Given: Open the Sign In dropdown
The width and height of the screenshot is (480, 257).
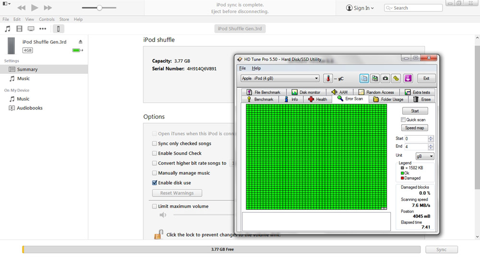Looking at the screenshot, I should click(x=360, y=8).
